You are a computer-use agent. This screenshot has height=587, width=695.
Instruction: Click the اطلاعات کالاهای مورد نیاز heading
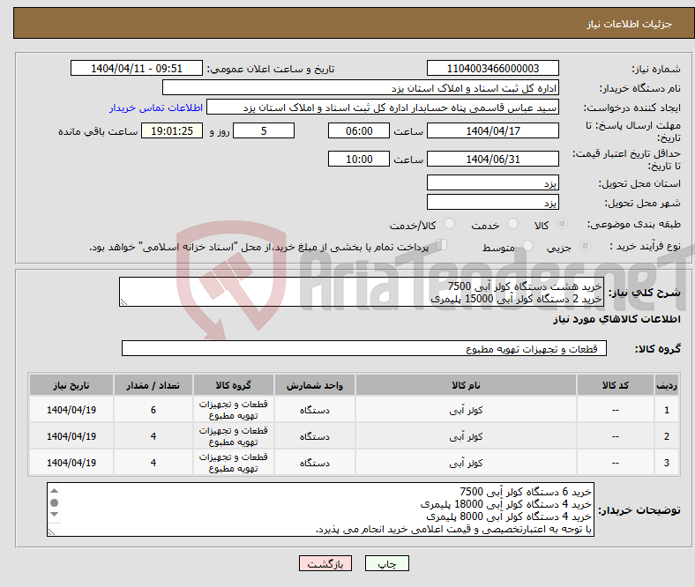(617, 319)
